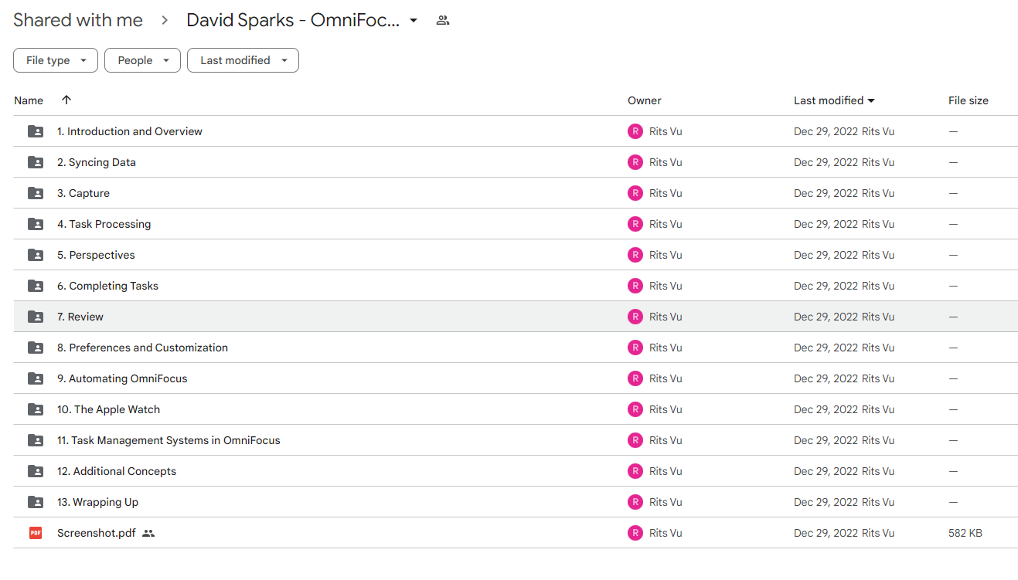Image resolution: width=1018 pixels, height=580 pixels.
Task: Open the People filter dropdown
Action: (x=143, y=60)
